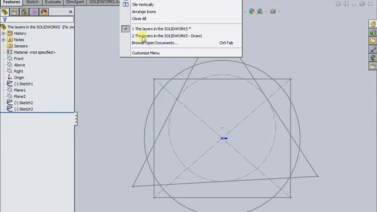Open the Custom Properties task pane tab
This screenshot has width=377, height=212.
click(x=373, y=66)
